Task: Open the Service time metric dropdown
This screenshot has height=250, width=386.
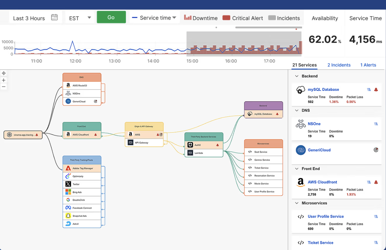Action: 155,18
